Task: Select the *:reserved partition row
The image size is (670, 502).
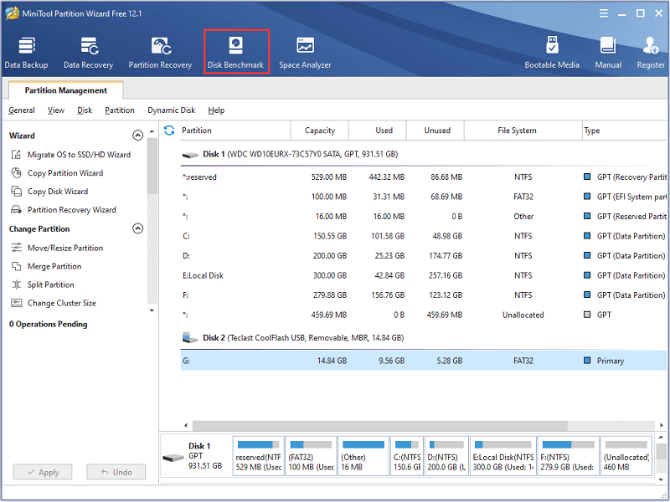Action: [x=424, y=177]
